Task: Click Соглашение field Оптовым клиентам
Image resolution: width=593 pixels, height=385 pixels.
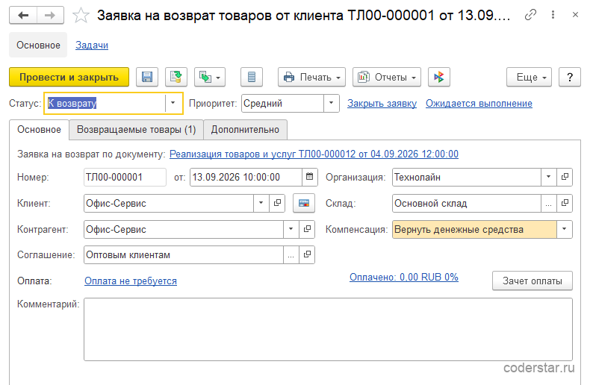Action: [184, 255]
